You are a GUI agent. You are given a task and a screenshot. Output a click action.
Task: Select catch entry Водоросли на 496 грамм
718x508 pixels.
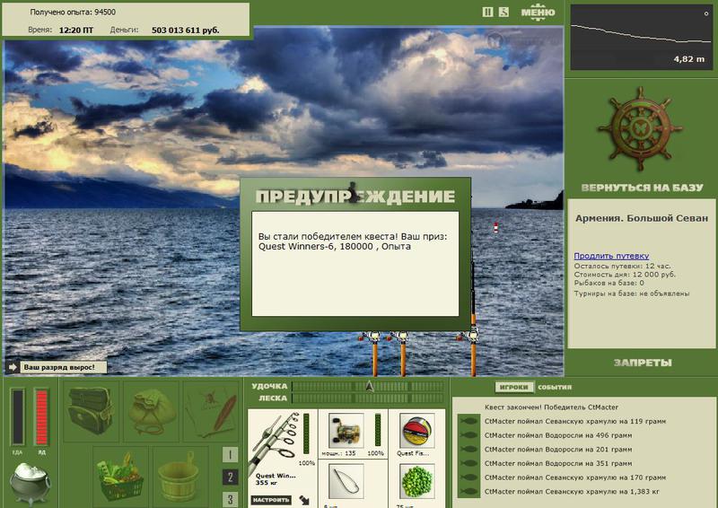[558, 435]
